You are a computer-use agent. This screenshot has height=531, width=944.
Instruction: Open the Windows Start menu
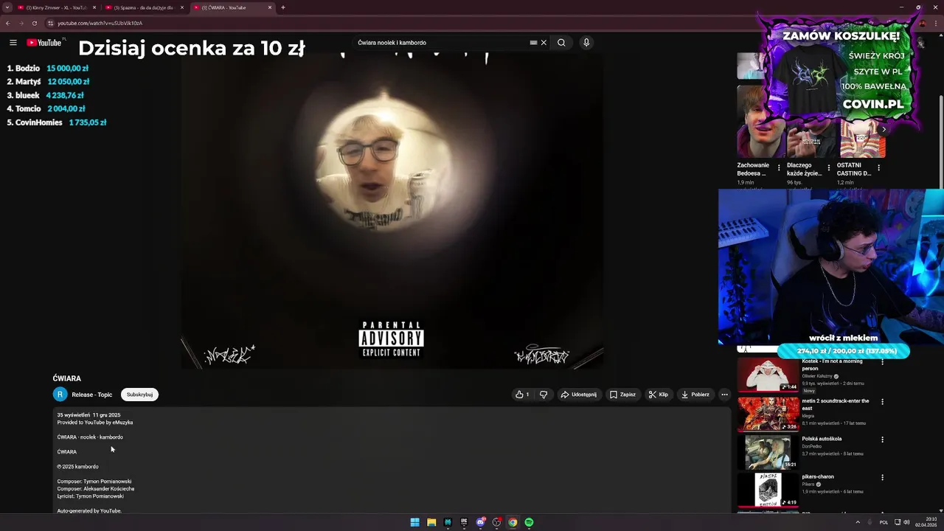(x=415, y=522)
